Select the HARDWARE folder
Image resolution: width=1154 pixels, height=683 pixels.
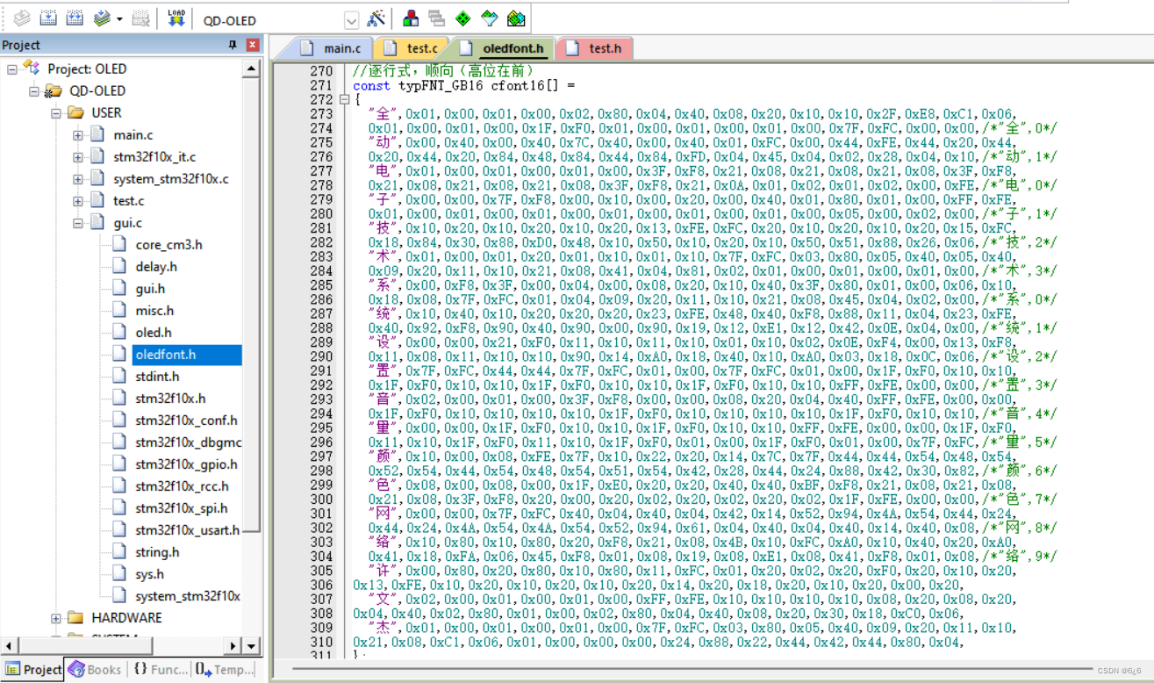pyautogui.click(x=126, y=618)
